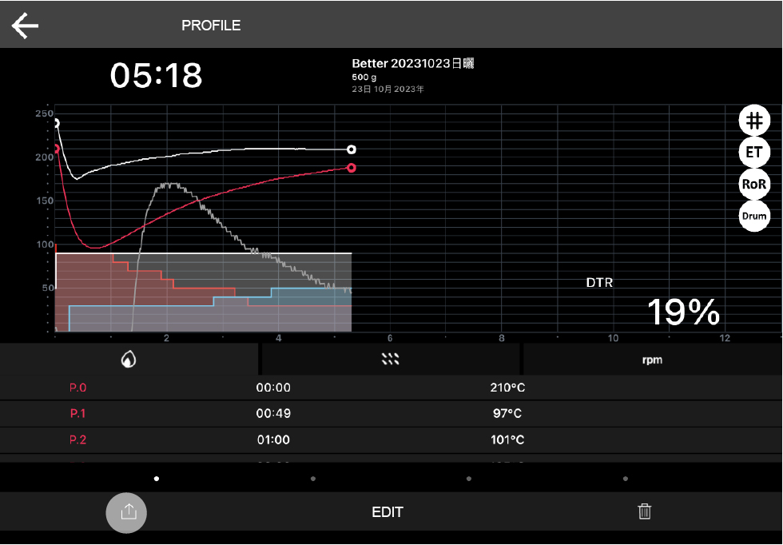Select the airflow tab icon
Image resolution: width=783 pixels, height=545 pixels.
coord(390,360)
